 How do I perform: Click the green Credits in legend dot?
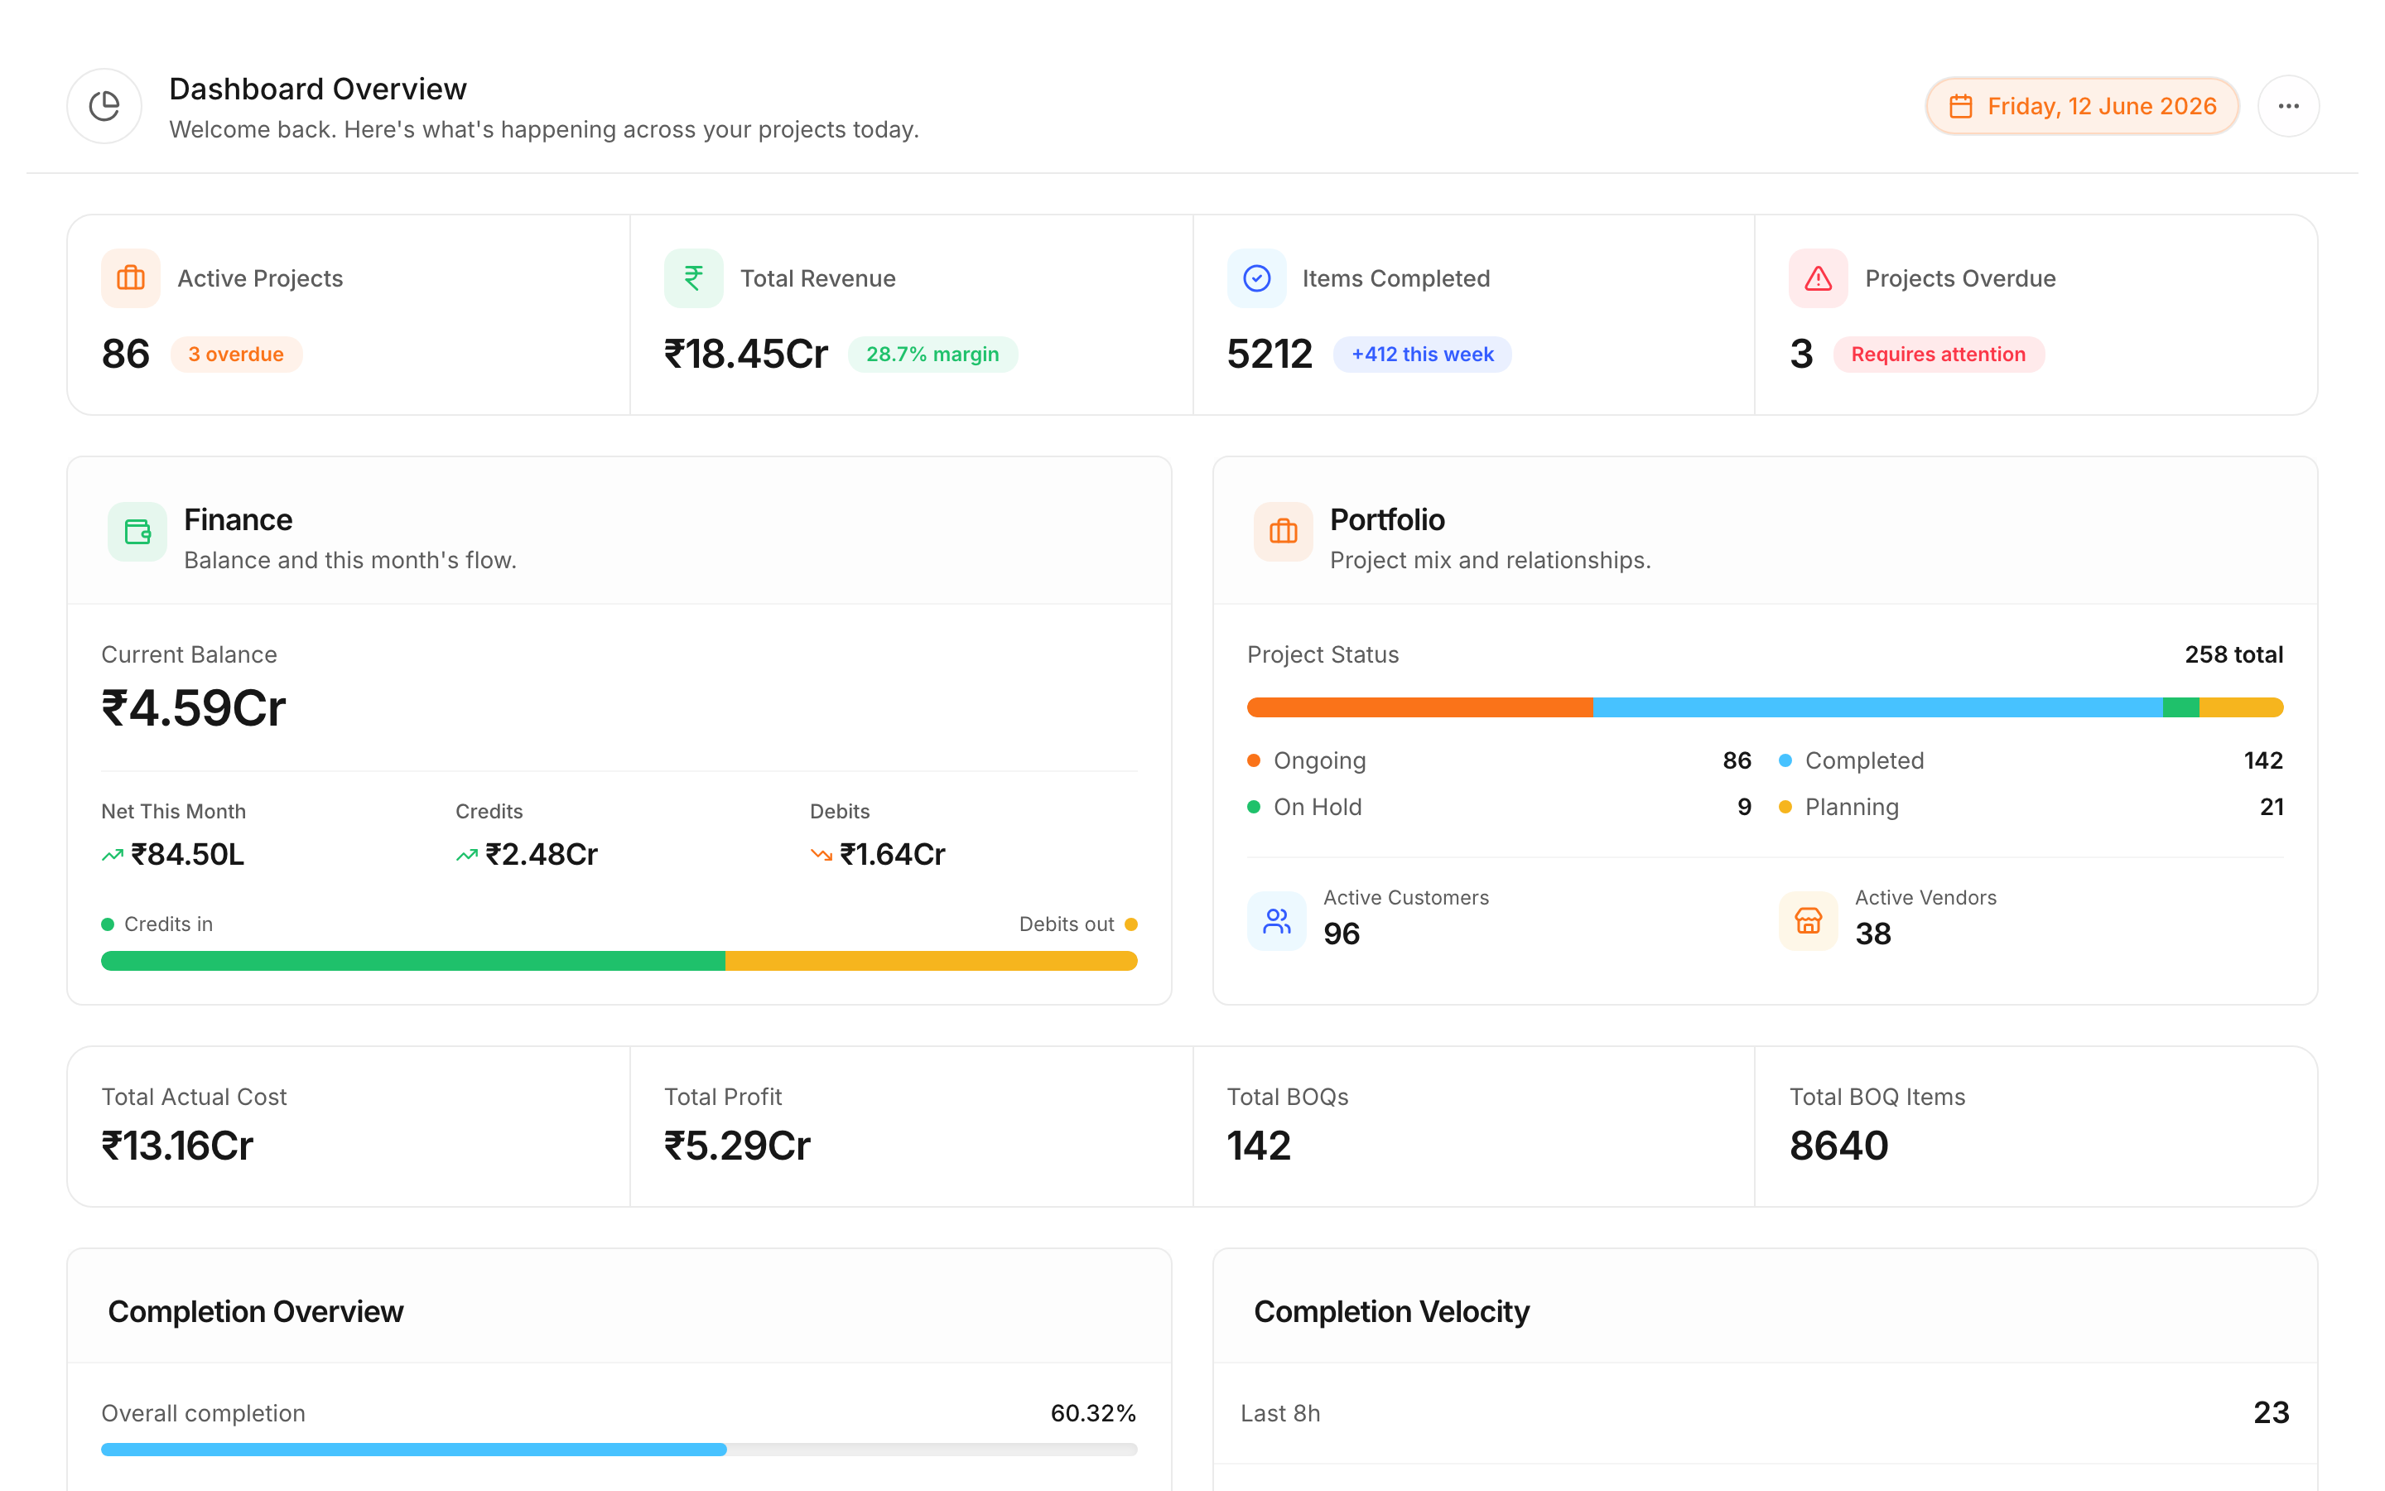pyautogui.click(x=108, y=924)
